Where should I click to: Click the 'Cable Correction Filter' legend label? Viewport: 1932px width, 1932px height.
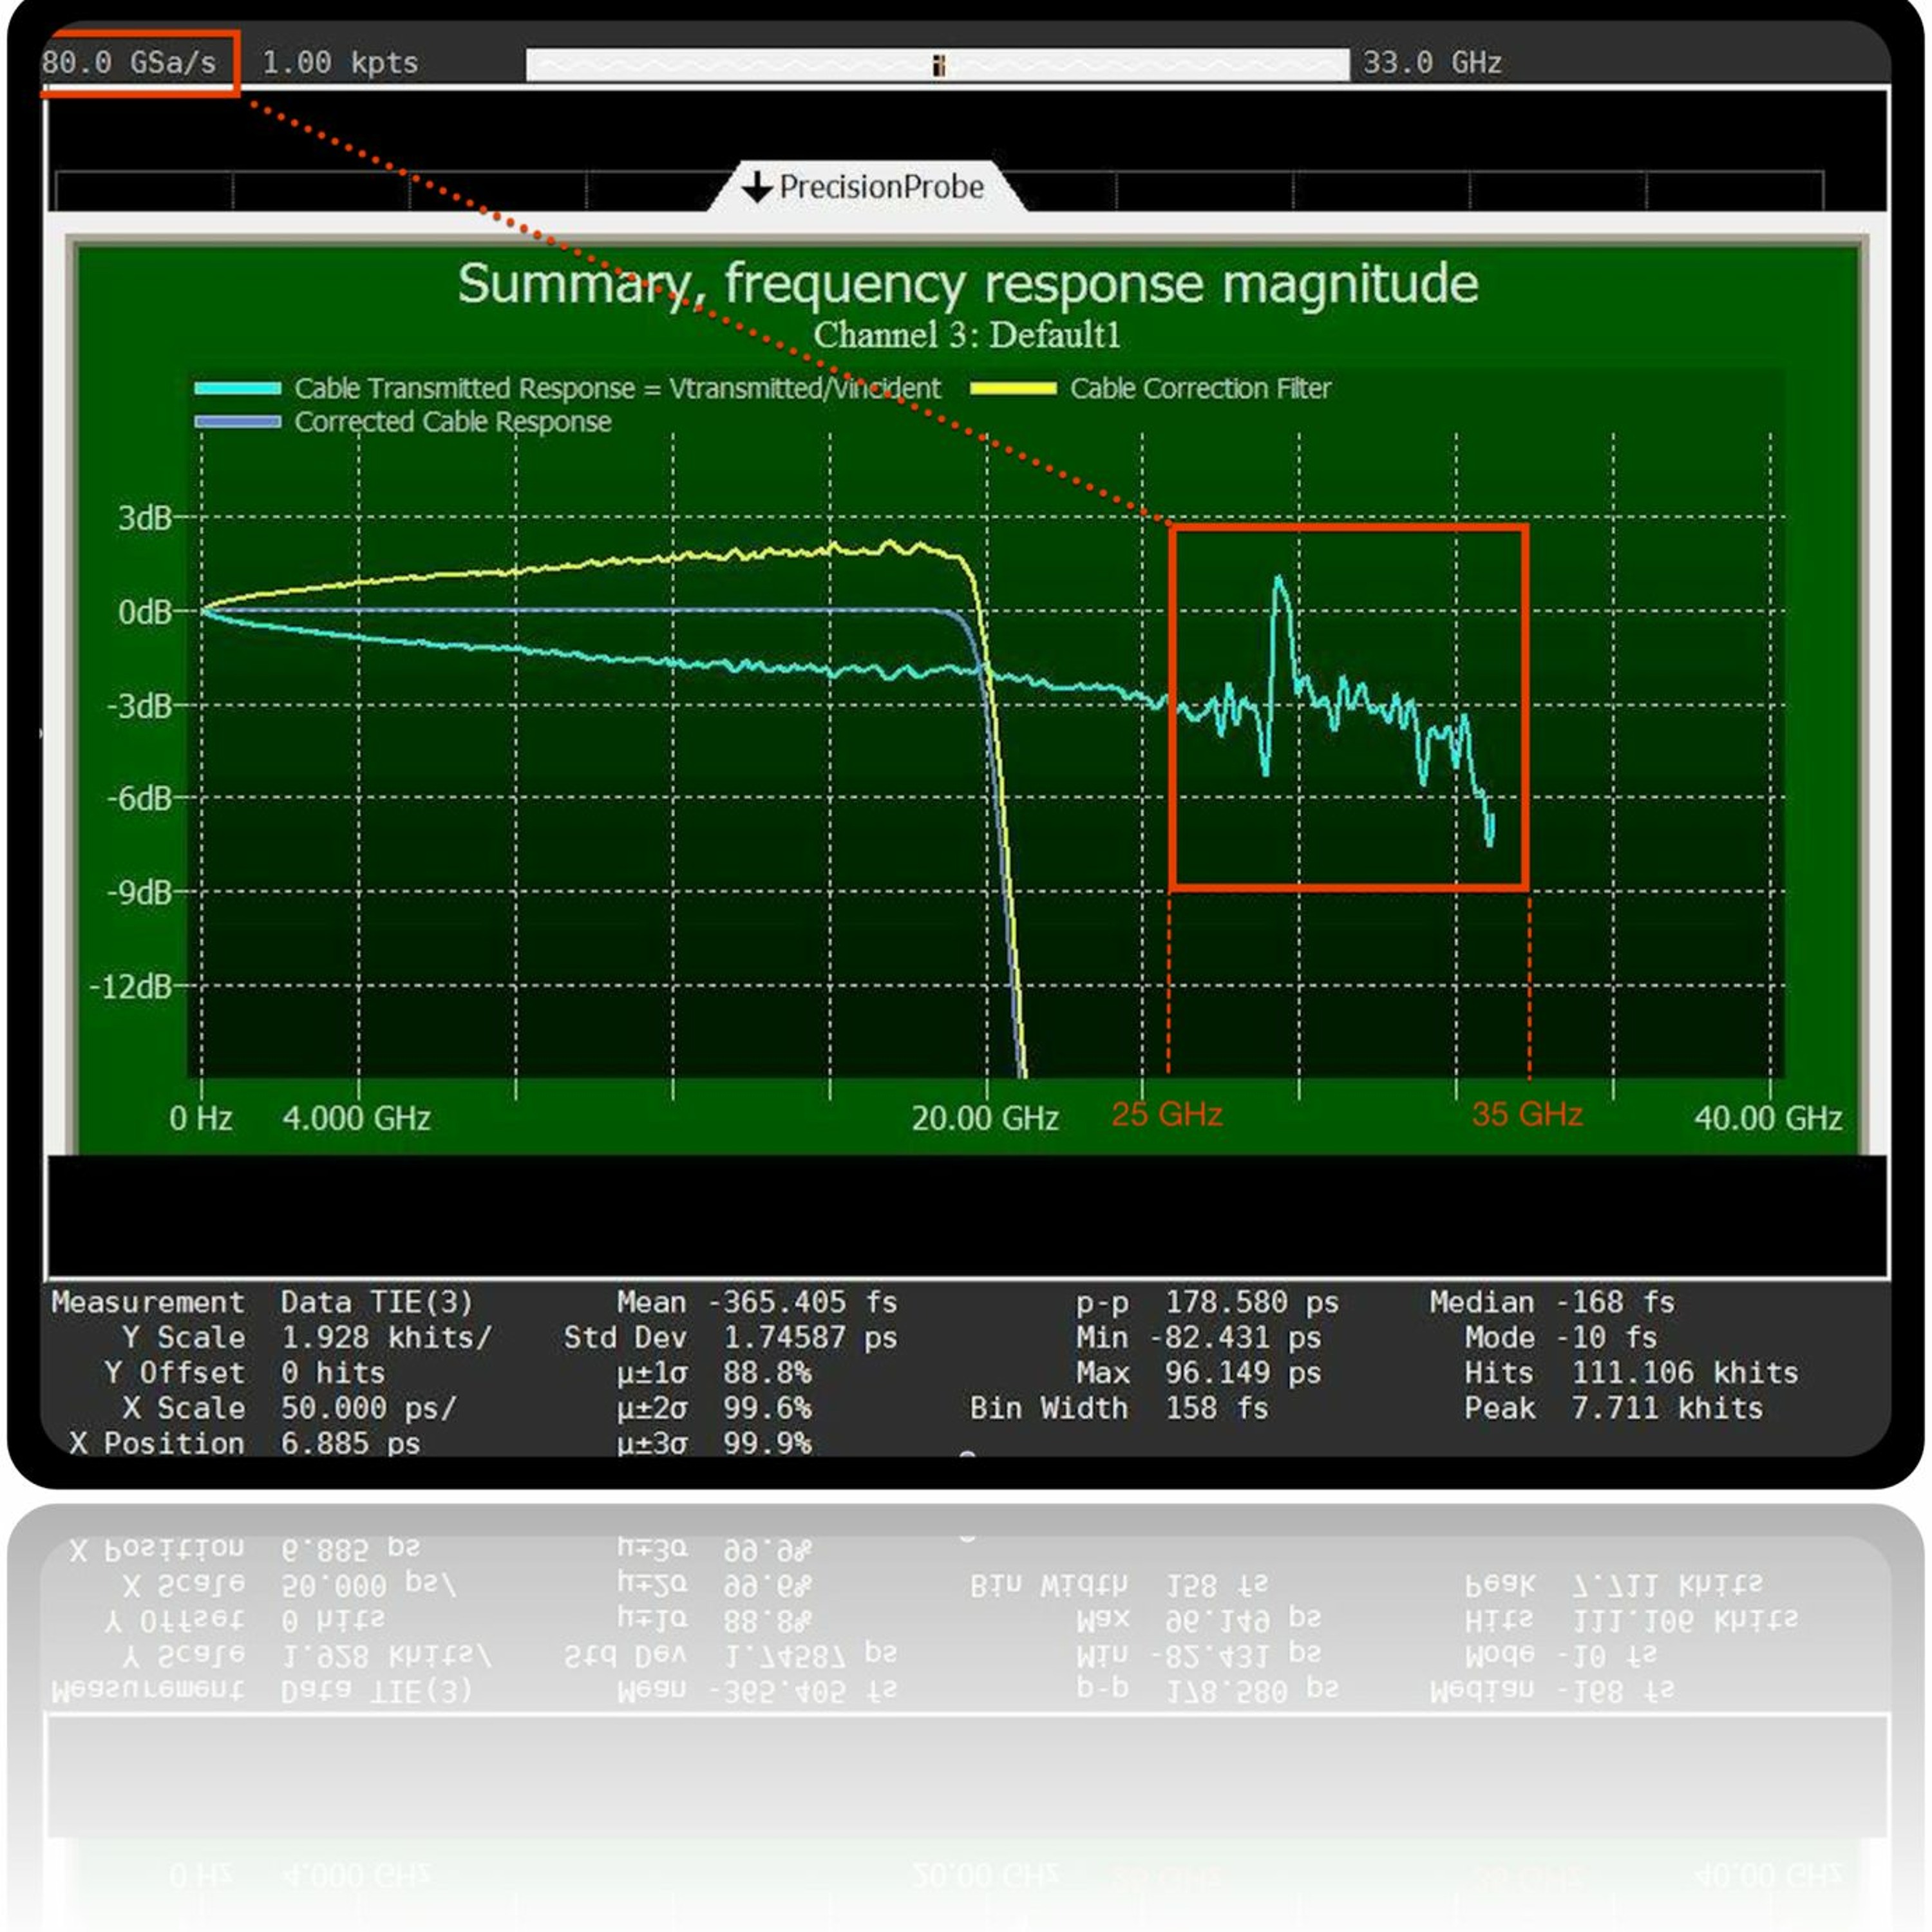(x=1200, y=388)
